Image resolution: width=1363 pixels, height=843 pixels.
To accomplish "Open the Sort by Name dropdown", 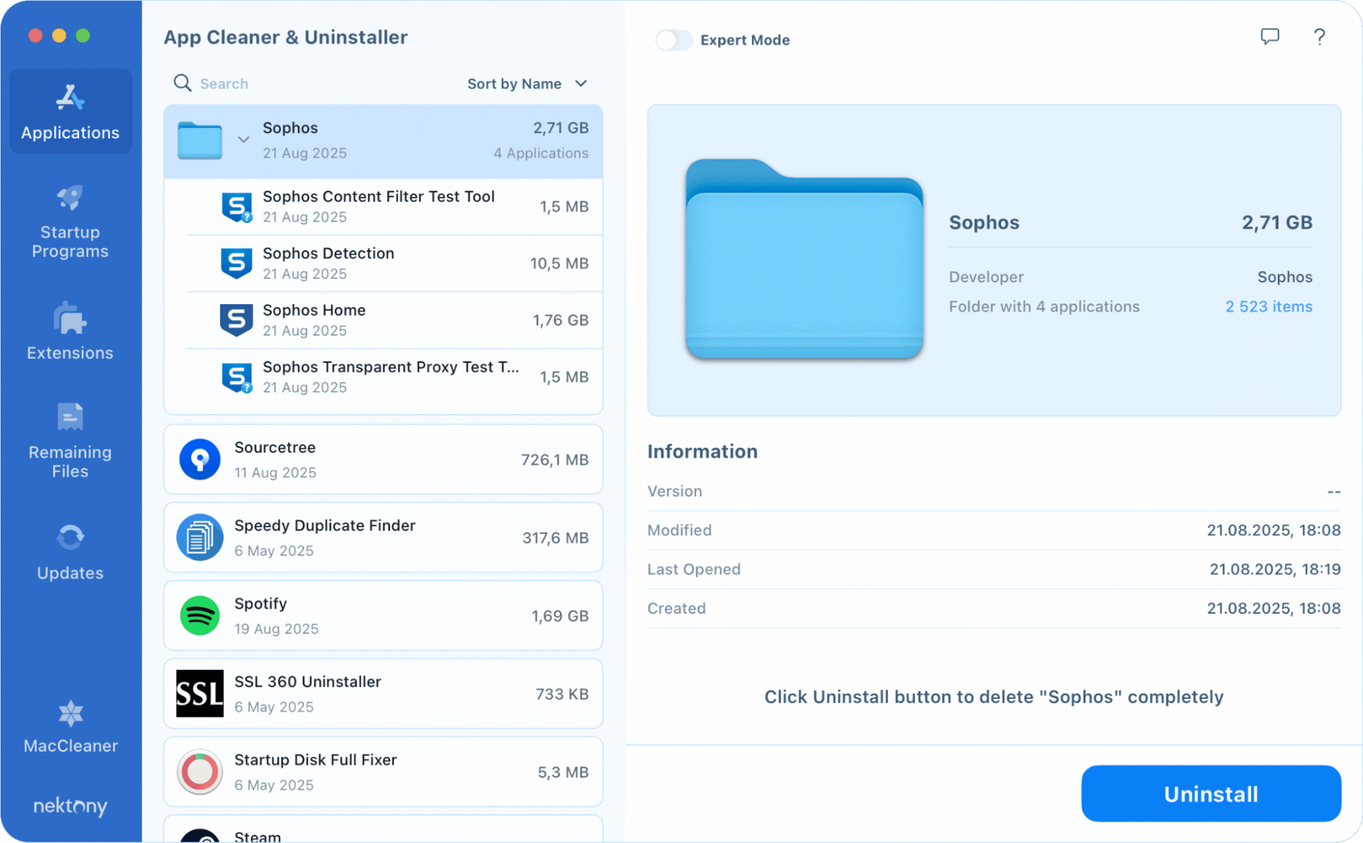I will (526, 83).
